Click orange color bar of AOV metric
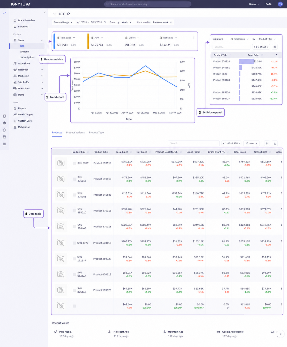287x347 pixels. coord(88,41)
